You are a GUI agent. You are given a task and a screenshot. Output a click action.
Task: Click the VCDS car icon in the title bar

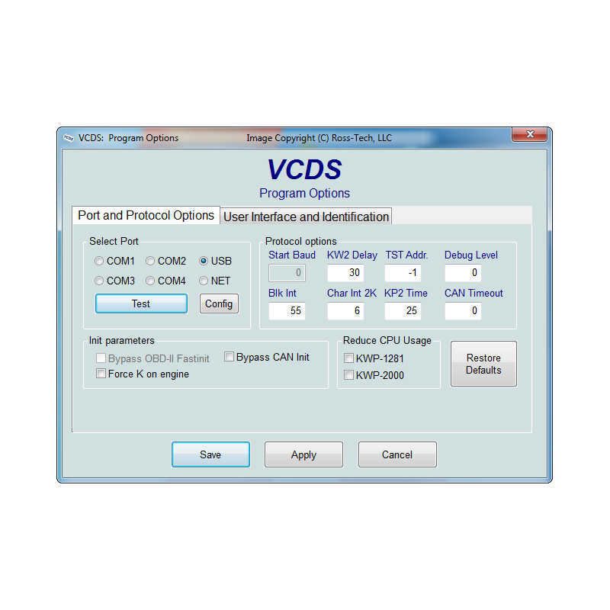pyautogui.click(x=69, y=138)
